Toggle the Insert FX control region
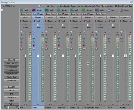 [11, 87]
